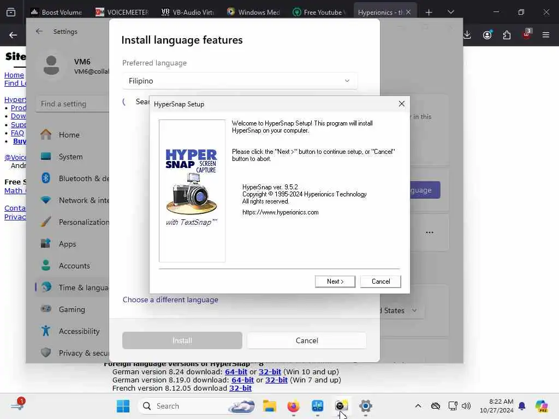Viewport: 559px width, 419px height.
Task: Open browser downloads panel
Action: (467, 35)
